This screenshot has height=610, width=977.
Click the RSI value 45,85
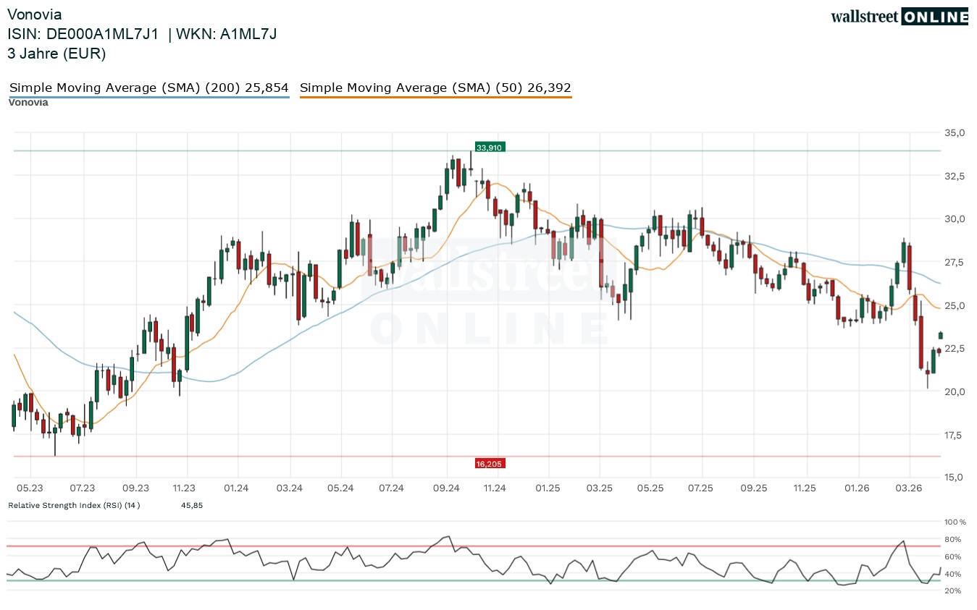(x=192, y=505)
